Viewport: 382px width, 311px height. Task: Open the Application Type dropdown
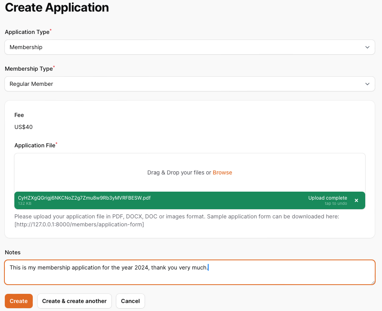pos(190,47)
